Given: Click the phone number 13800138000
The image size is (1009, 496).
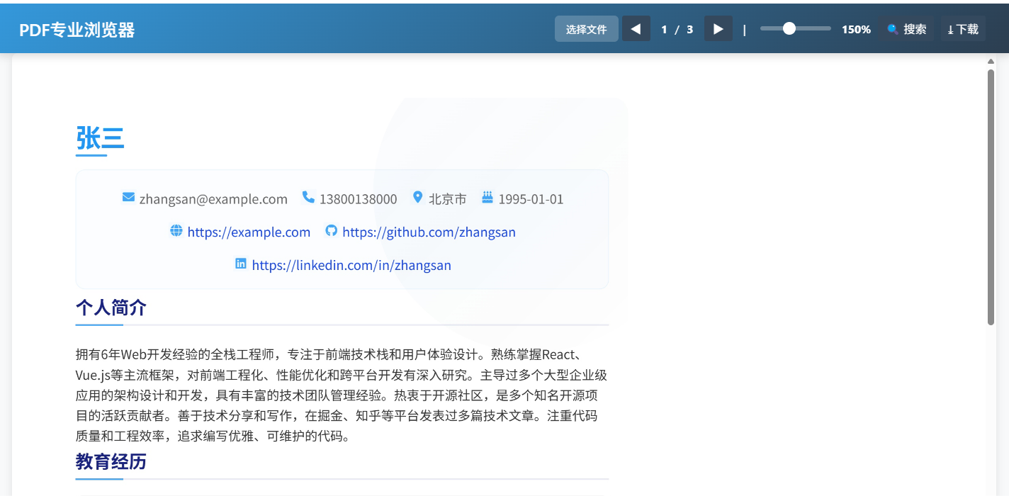Looking at the screenshot, I should 358,199.
